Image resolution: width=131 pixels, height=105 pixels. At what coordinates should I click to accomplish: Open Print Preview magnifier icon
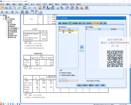(14, 8)
